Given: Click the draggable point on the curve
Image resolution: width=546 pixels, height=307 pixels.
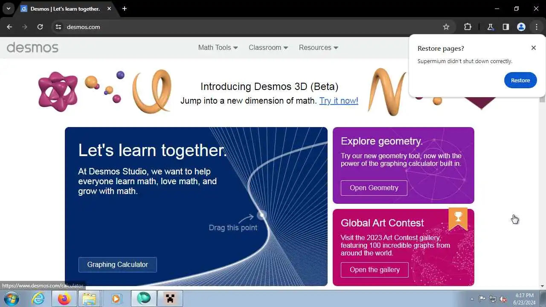Looking at the screenshot, I should pos(261,215).
